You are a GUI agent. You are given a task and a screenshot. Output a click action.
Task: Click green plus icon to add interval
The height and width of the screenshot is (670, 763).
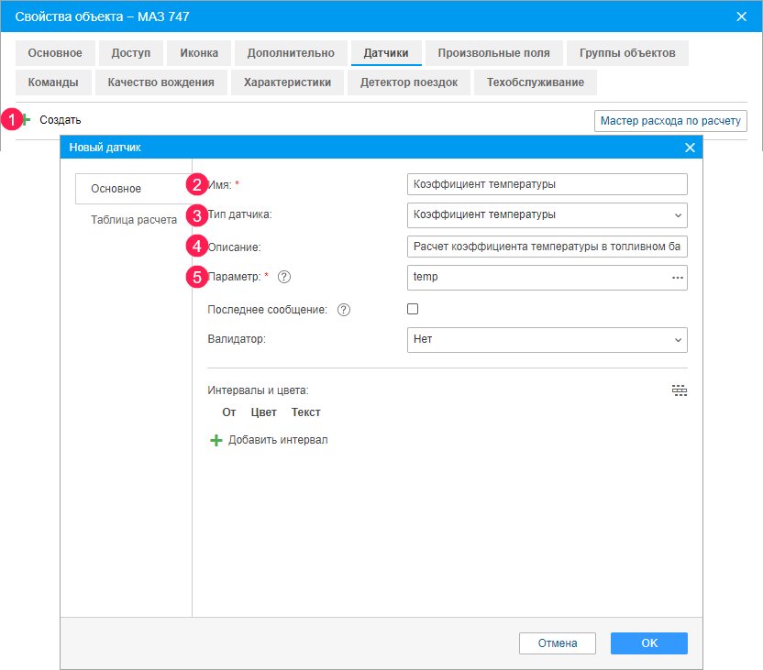click(x=216, y=440)
